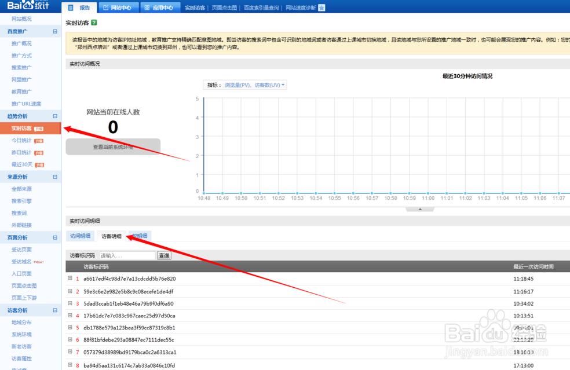The image size is (570, 370).
Task: Click the Baidu 统计 logo
Action: [28, 6]
